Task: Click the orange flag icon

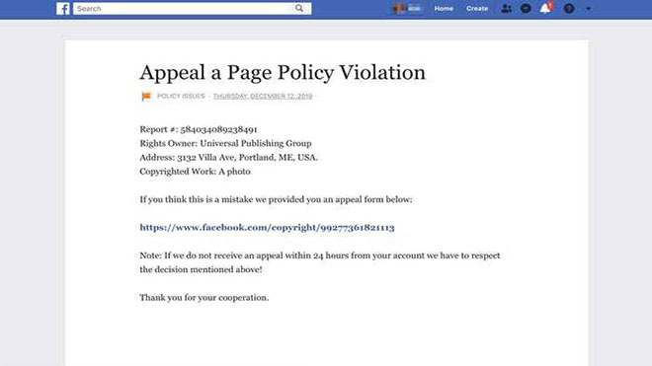Action: 146,97
